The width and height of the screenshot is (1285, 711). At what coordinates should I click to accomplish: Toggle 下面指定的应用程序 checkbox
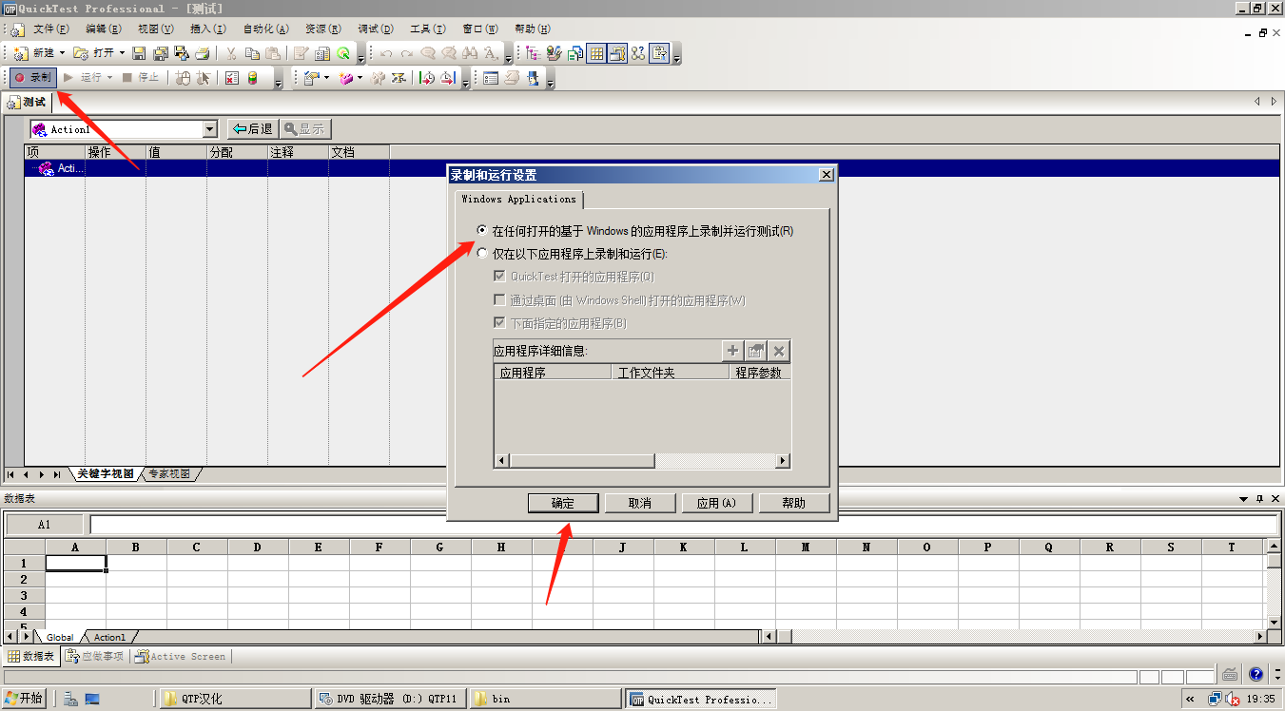pyautogui.click(x=499, y=323)
